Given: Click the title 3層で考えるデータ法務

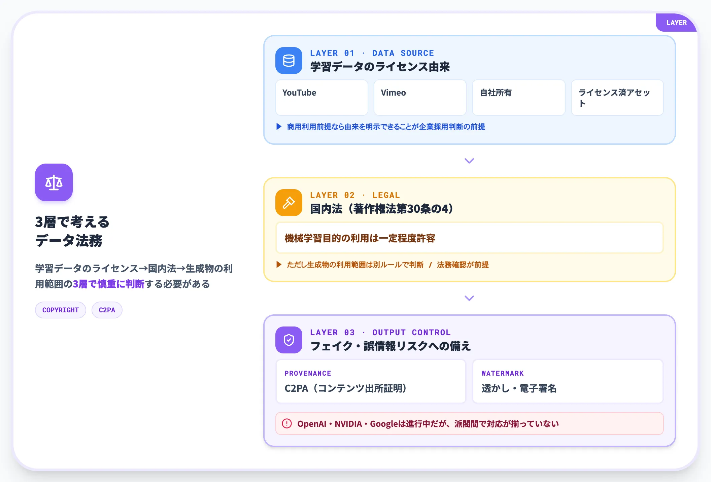Looking at the screenshot, I should 72,231.
